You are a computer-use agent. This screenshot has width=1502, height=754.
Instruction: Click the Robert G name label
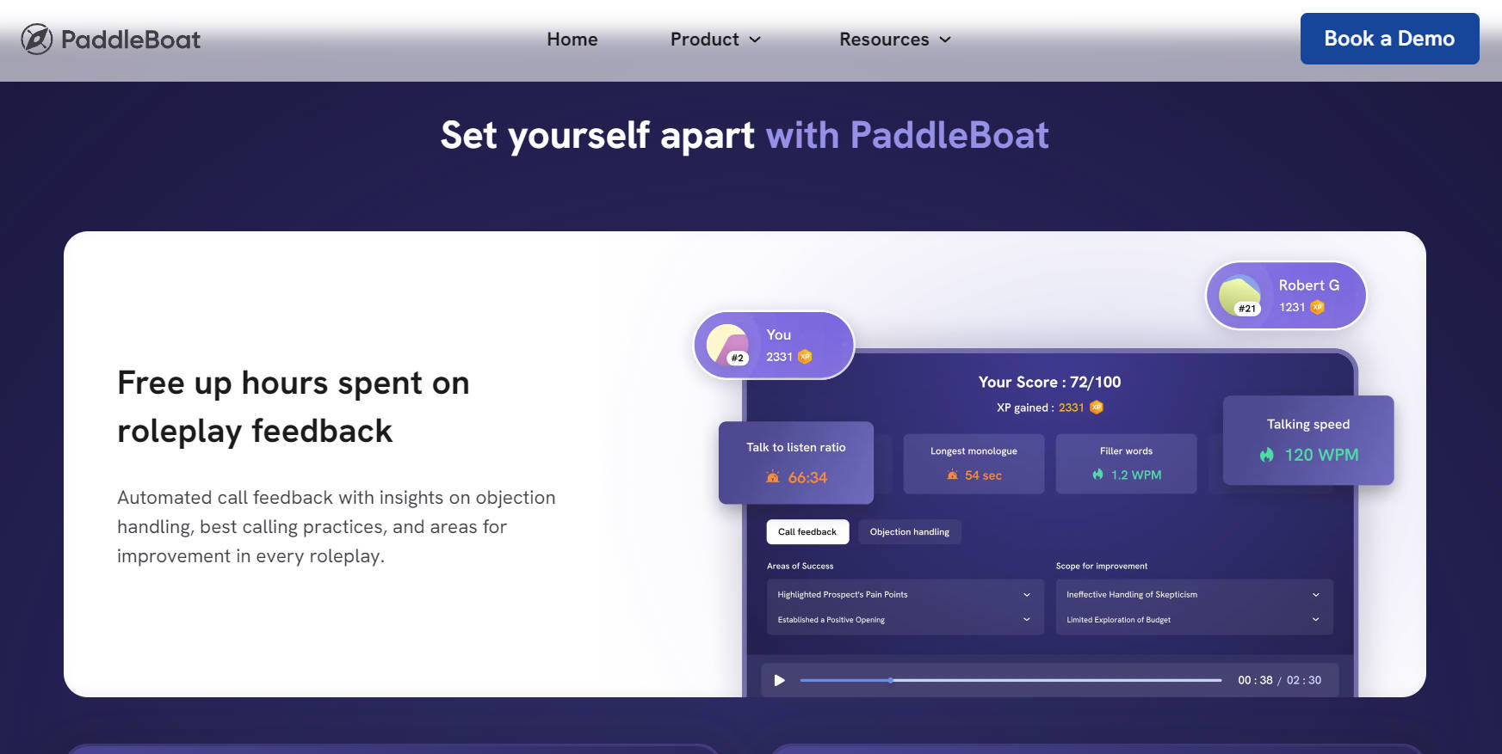pos(1308,285)
